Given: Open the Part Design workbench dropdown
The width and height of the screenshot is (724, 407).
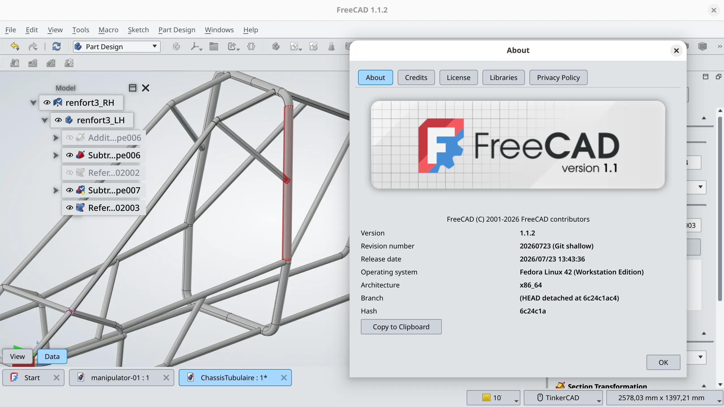Looking at the screenshot, I should [x=117, y=47].
